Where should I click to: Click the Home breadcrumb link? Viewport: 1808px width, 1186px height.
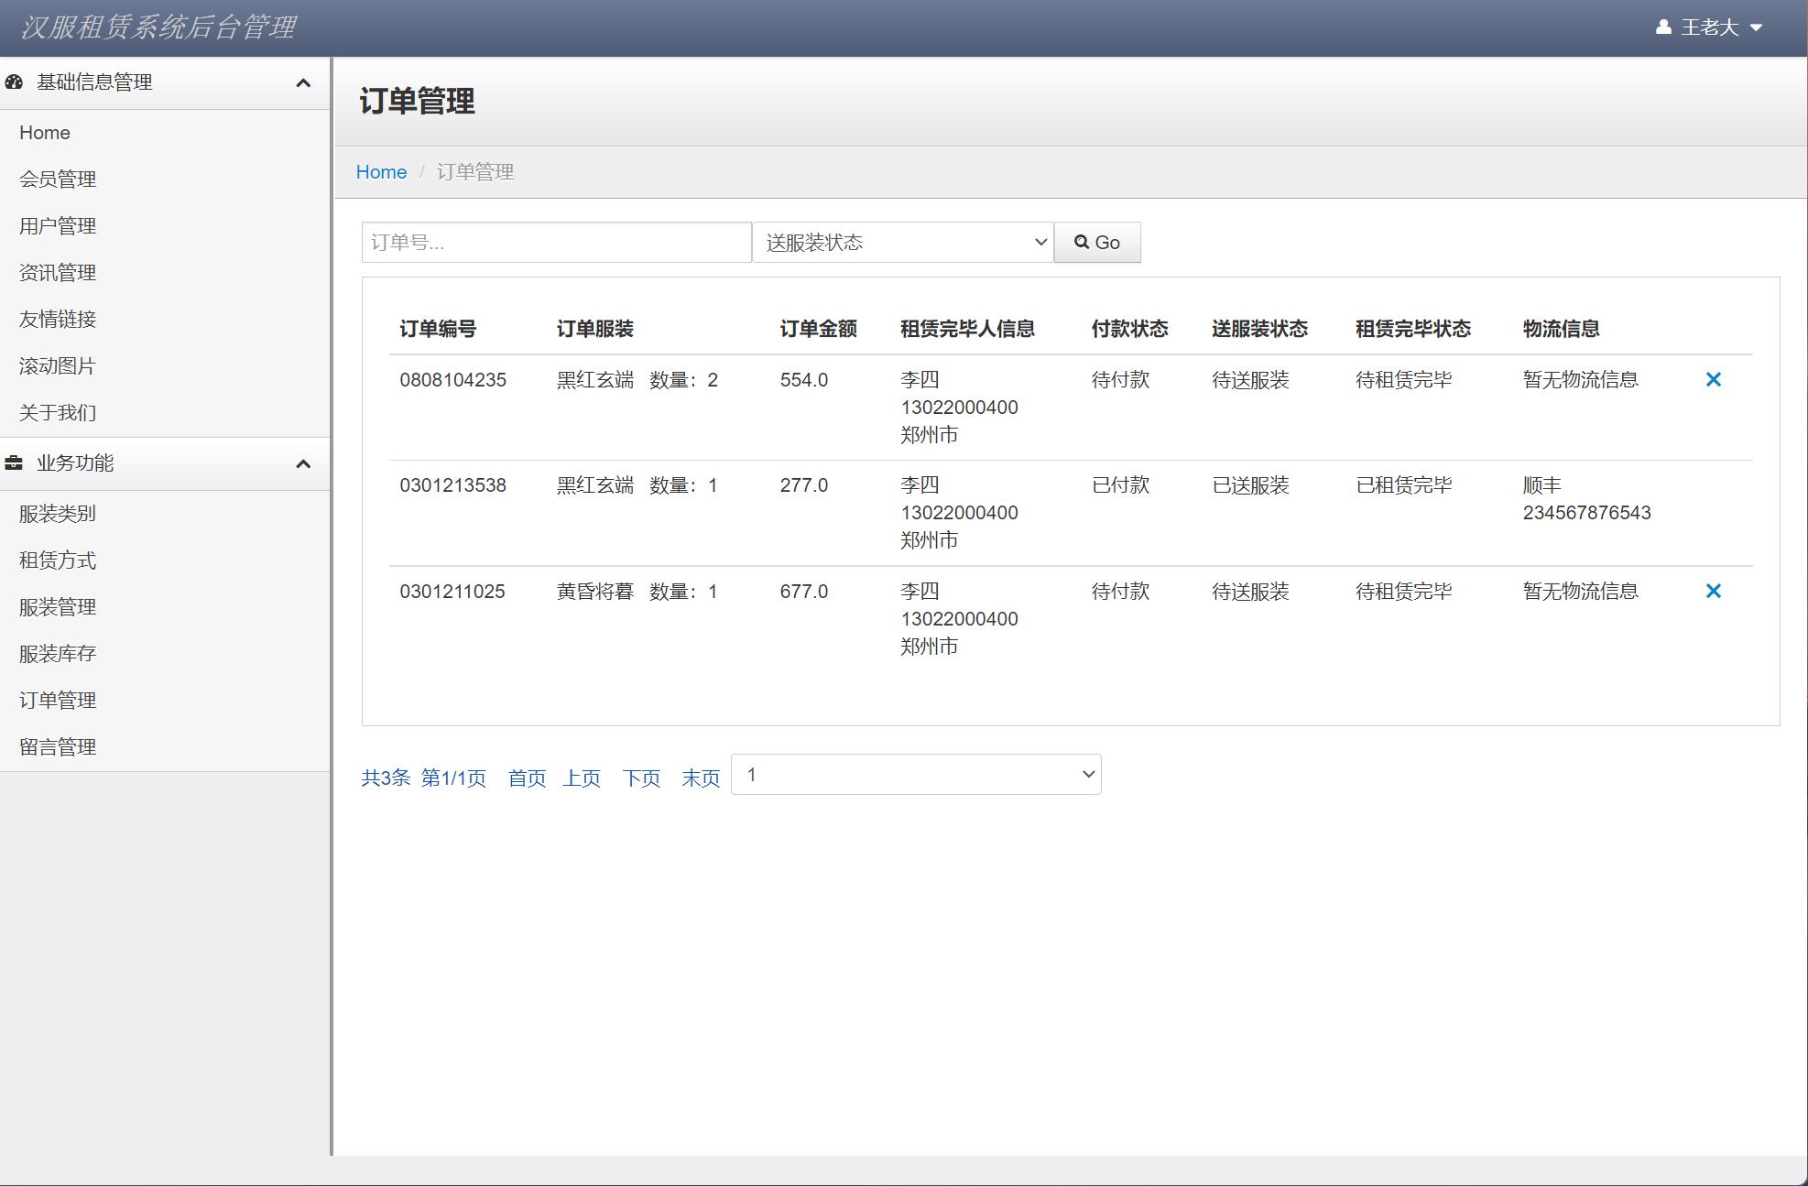click(381, 172)
